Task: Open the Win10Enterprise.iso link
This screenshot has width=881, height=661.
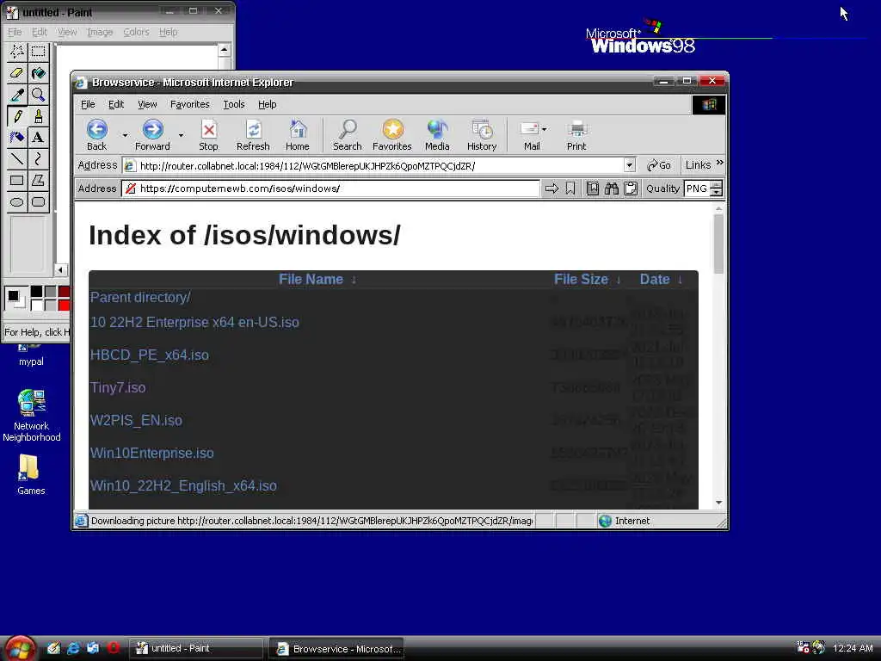Action: (x=152, y=453)
